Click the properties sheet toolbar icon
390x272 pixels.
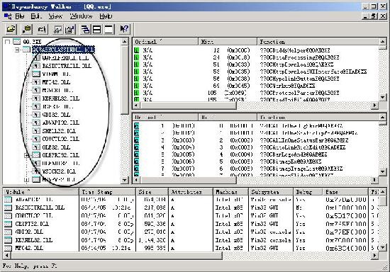pyautogui.click(x=70, y=29)
